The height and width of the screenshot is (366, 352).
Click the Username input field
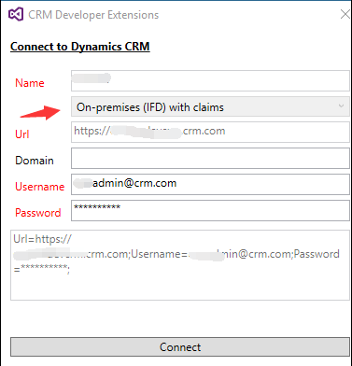tap(210, 184)
